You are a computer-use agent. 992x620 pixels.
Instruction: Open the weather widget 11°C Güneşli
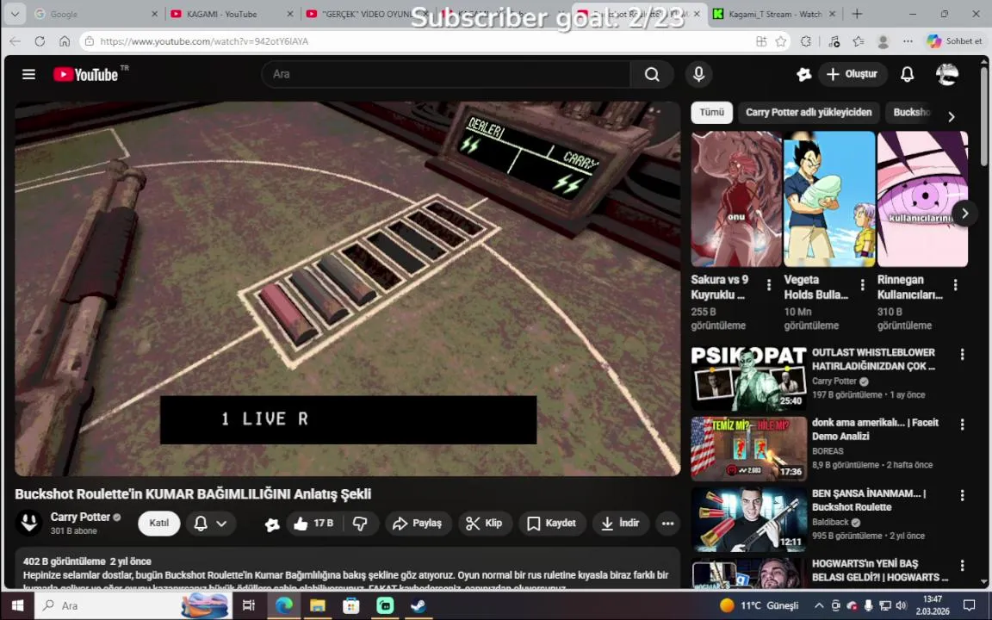click(x=759, y=605)
